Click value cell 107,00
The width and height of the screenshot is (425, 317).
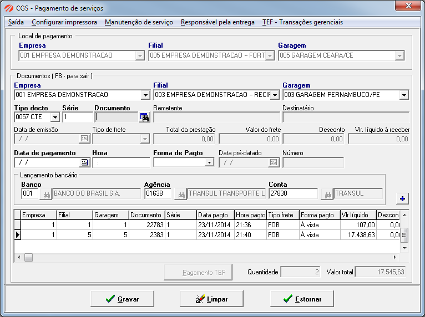(358, 225)
